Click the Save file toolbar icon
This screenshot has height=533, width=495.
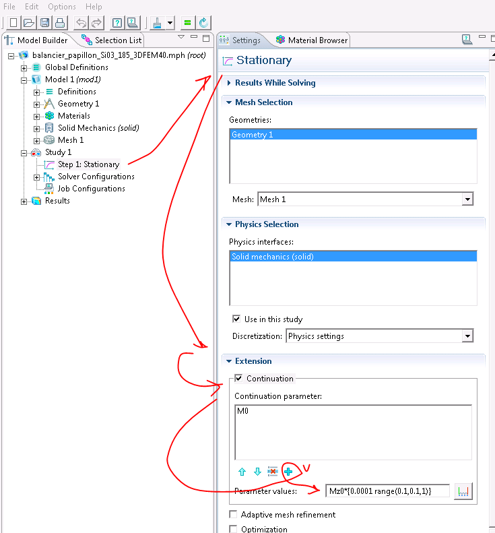[44, 22]
